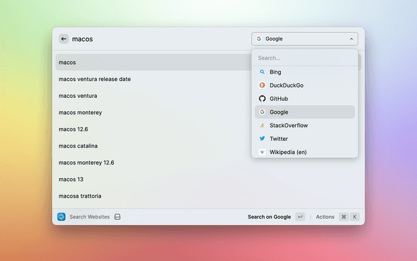Click the Wikipedia (en) icon
Viewport: 417px width, 261px height.
click(x=262, y=152)
